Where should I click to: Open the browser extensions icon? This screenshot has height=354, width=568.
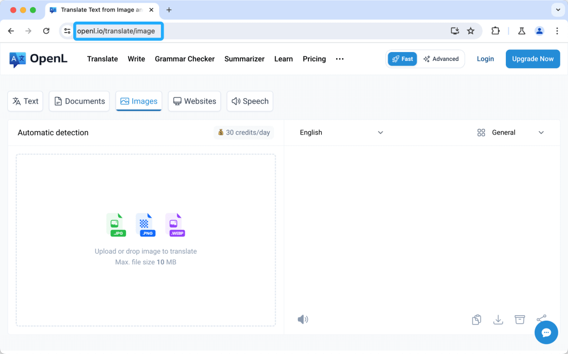pos(496,31)
